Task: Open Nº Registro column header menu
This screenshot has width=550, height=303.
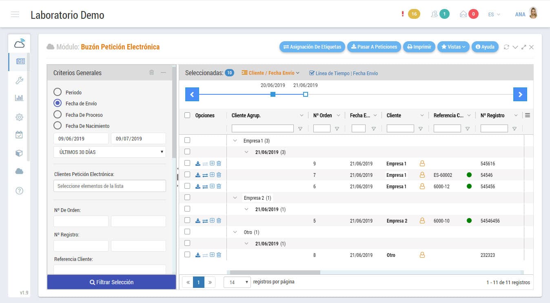Action: point(516,116)
